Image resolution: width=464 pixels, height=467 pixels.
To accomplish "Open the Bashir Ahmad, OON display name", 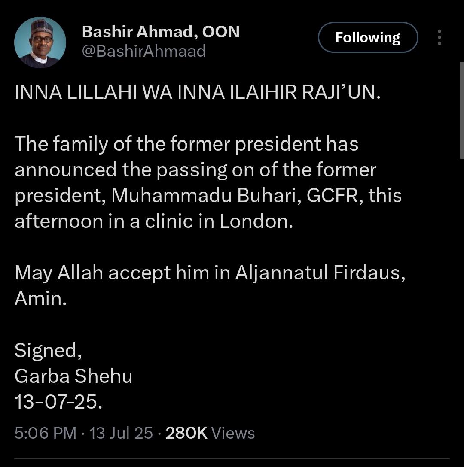I will tap(160, 32).
